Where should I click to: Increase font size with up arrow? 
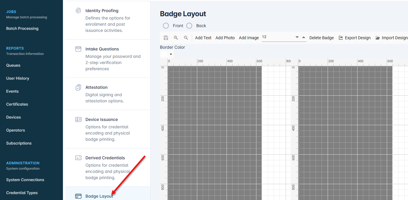coord(304,37)
